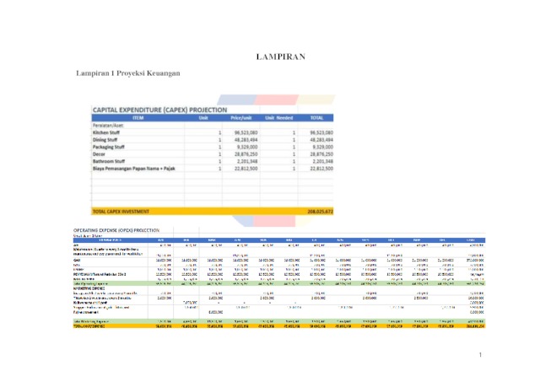
Task: Click the blue parallelogram above the CAPEX table
Action: pos(237,100)
